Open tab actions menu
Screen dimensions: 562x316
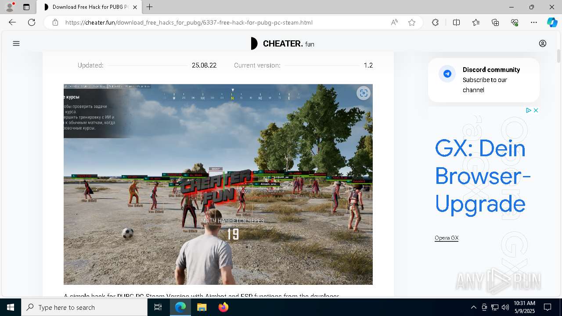[26, 7]
